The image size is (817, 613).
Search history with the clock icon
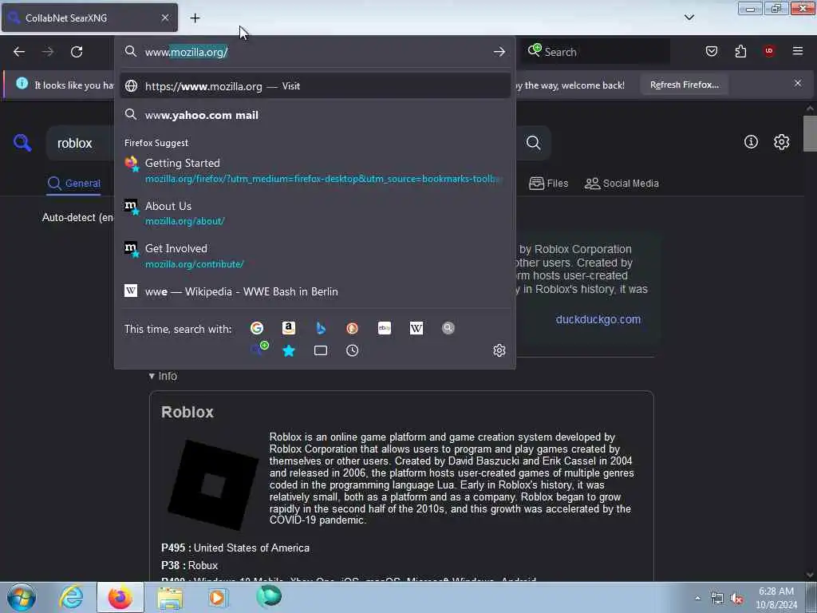[352, 351]
